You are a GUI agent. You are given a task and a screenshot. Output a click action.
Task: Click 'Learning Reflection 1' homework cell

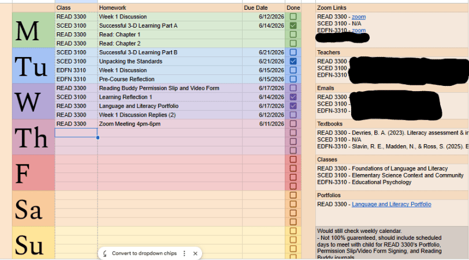point(170,97)
